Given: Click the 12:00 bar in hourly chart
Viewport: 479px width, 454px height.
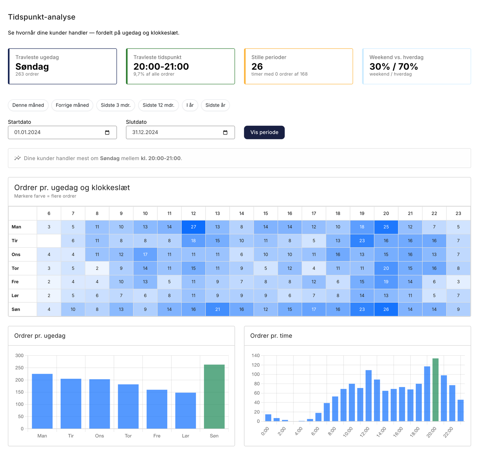Looking at the screenshot, I should point(368,395).
